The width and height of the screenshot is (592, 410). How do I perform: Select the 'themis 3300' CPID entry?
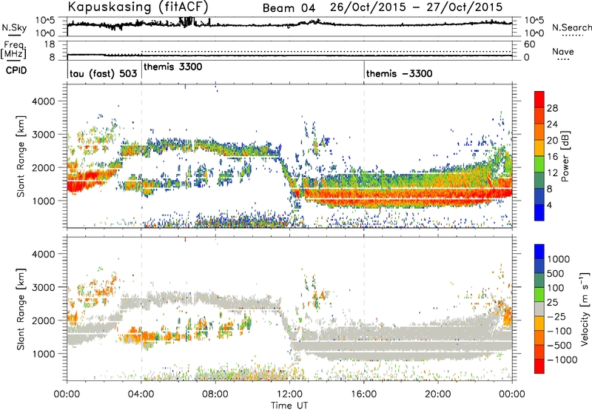coord(173,67)
